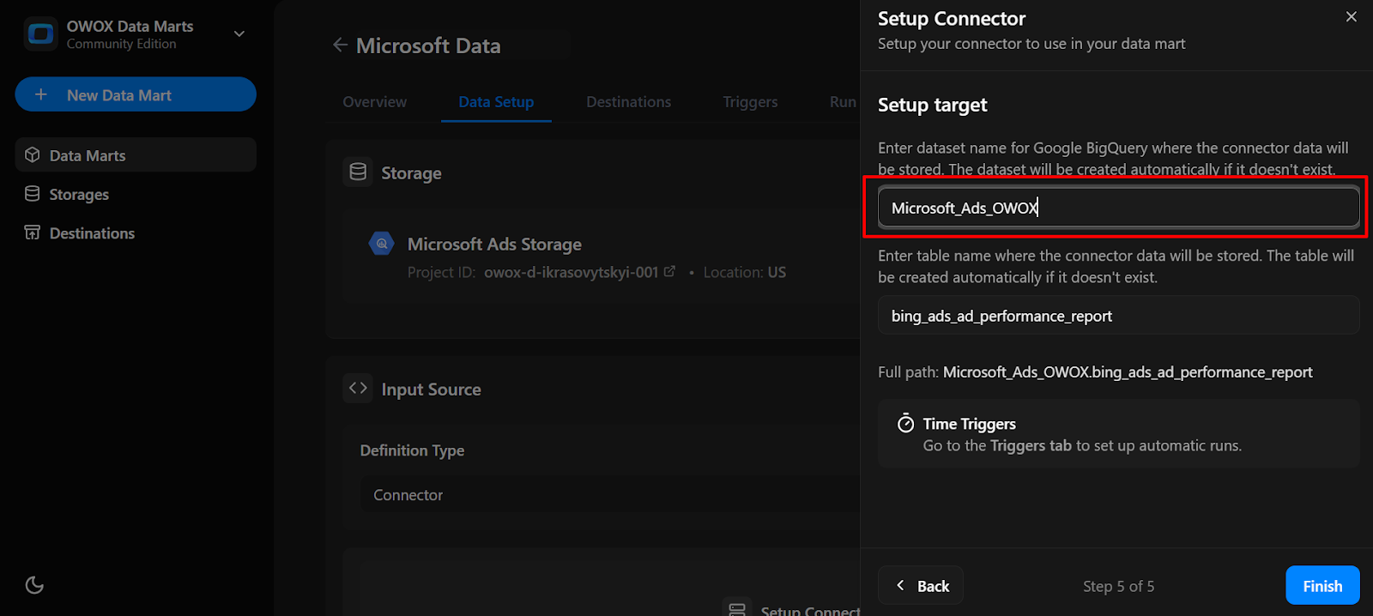Click the Microsoft Ads Storage BigQuery icon
The image size is (1373, 616).
coord(381,245)
